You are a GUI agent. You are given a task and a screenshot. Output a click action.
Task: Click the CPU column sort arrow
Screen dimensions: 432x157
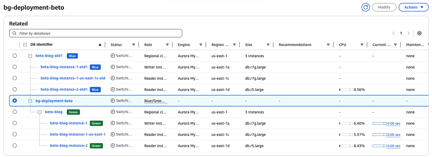[362, 45]
